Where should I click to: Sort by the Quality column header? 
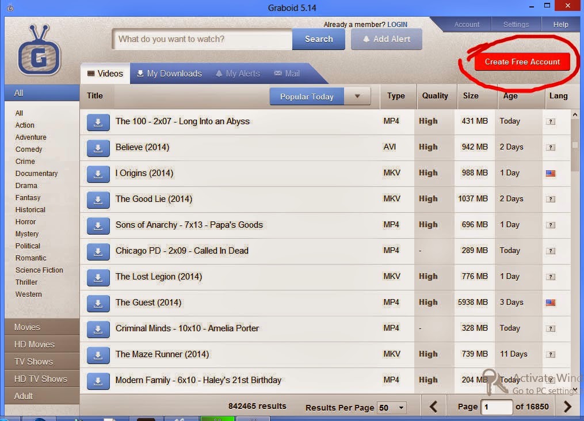(435, 95)
